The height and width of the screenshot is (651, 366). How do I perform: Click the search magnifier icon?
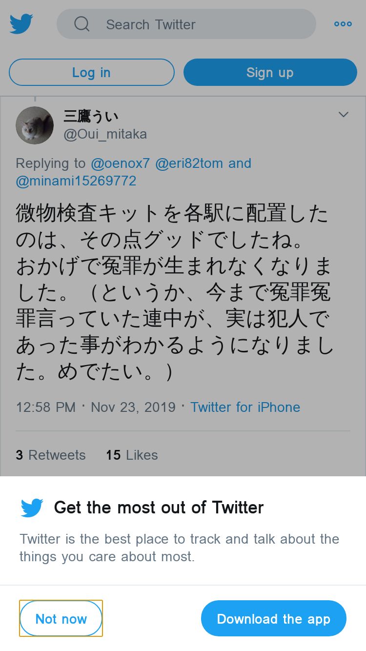[81, 24]
